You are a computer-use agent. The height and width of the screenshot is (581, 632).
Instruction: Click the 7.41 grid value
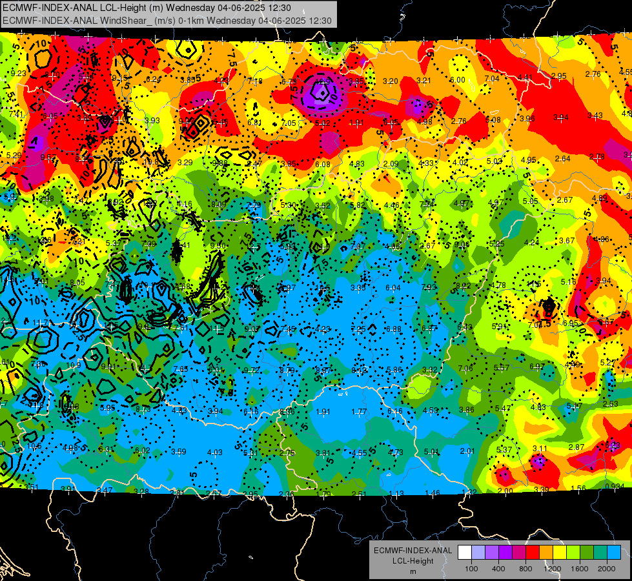tap(17, 114)
